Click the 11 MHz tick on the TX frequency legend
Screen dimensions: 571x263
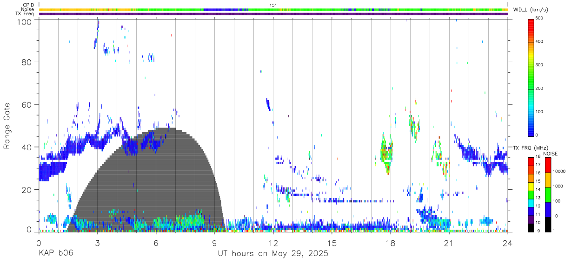538,214
